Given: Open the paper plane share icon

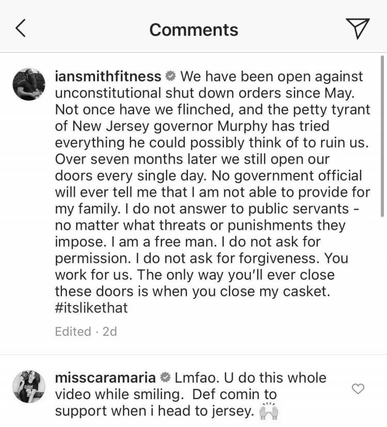Looking at the screenshot, I should tap(358, 28).
